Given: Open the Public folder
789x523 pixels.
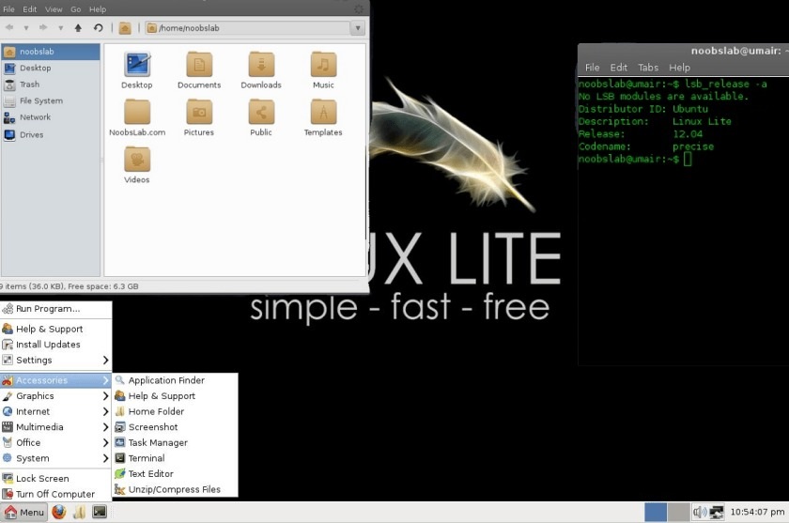Looking at the screenshot, I should point(261,117).
